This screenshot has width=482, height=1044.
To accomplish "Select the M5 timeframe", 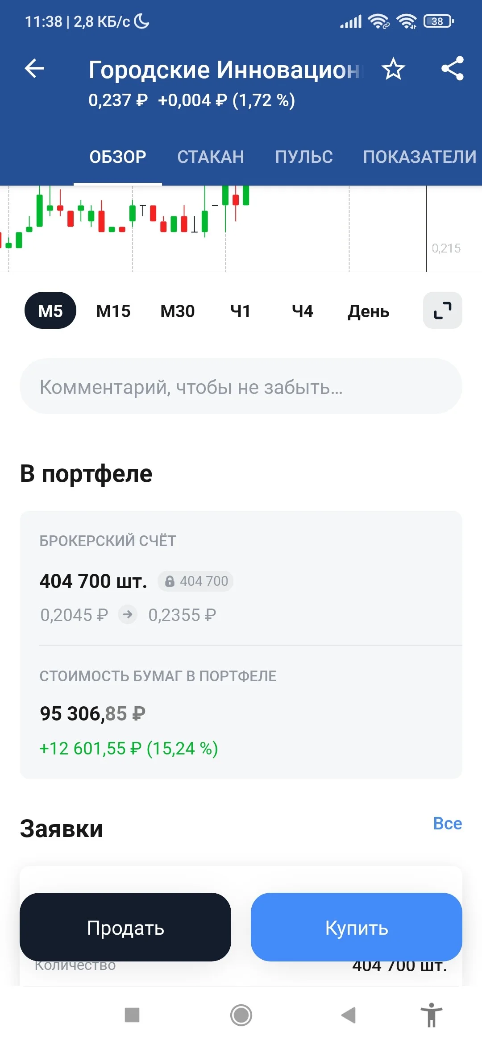I will (x=50, y=311).
